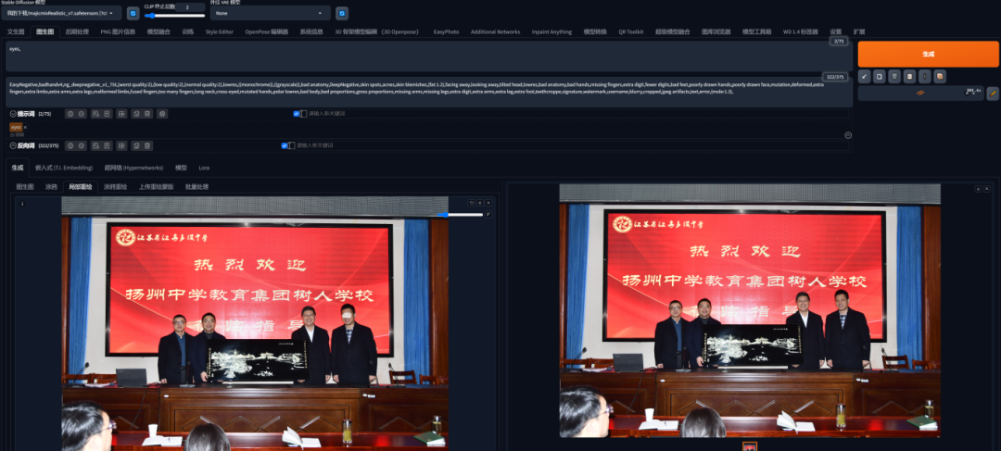Screen dimensions: 1001x451
Task: Select the 嵌入式 (T.I. Embedding) tab
Action: pos(64,168)
